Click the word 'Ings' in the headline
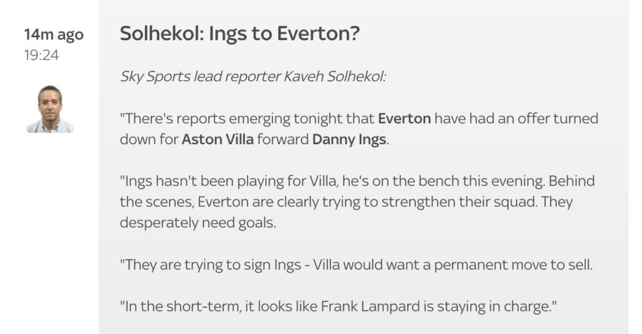Image resolution: width=642 pixels, height=334 pixels. pos(228,34)
